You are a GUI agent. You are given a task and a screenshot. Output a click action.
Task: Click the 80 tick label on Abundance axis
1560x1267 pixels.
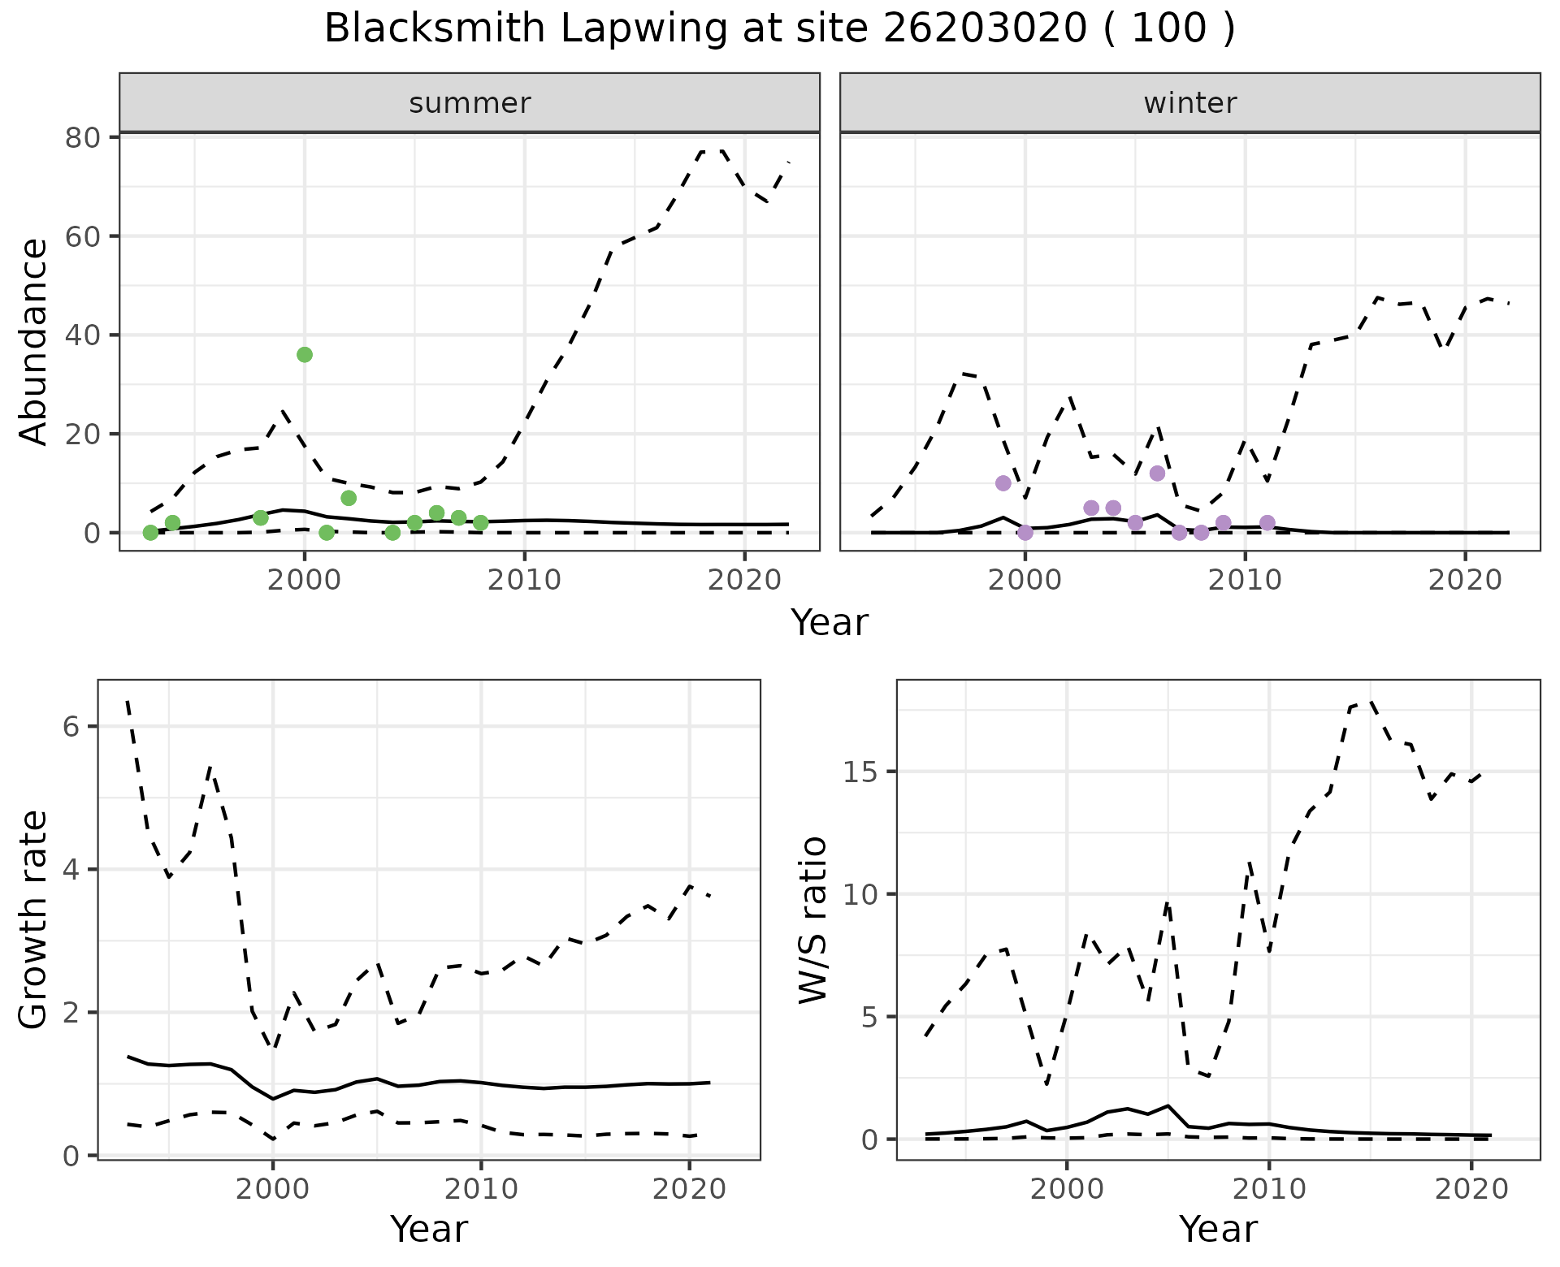coord(84,138)
